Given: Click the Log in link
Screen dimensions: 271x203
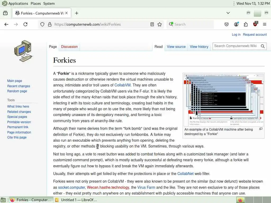Looking at the screenshot, I should [236, 35].
